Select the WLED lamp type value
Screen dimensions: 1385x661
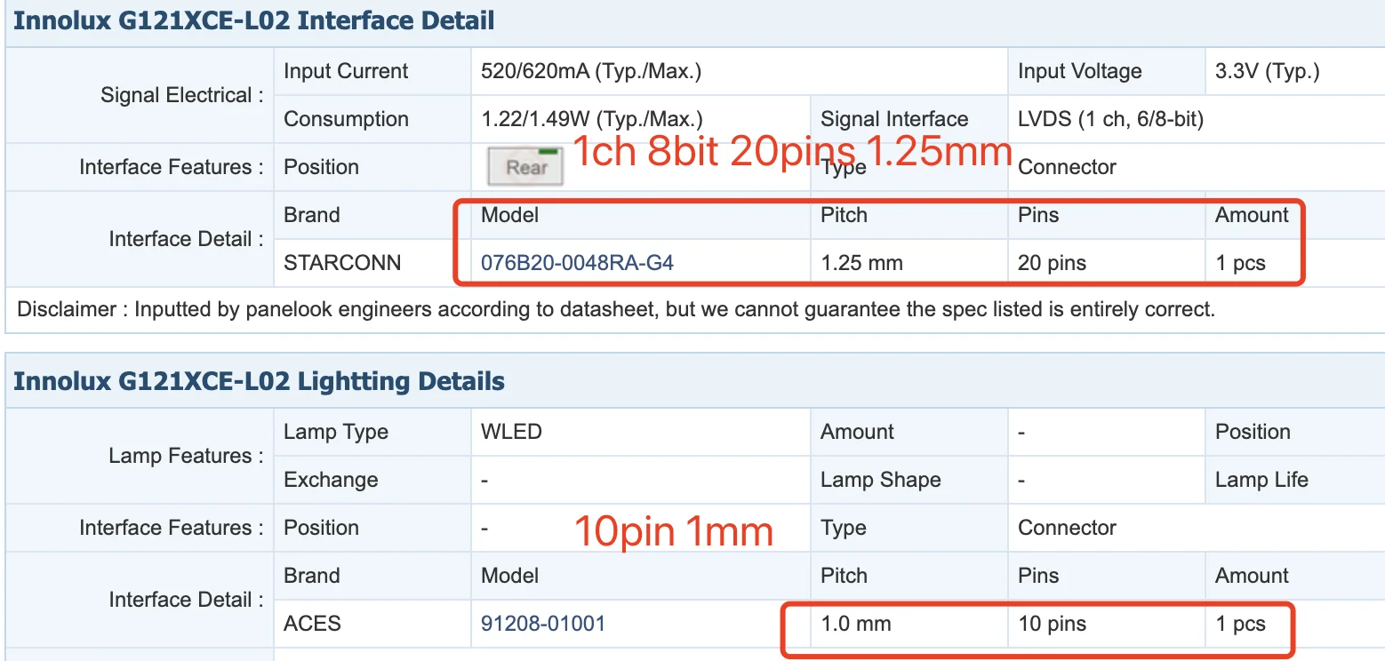(x=511, y=432)
